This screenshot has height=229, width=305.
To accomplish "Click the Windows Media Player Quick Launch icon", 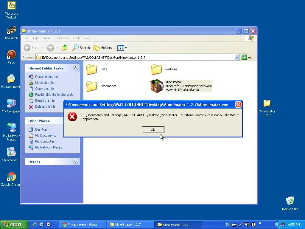I will (x=49, y=225).
